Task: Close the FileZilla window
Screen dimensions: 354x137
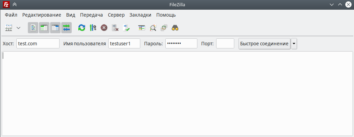Action: click(348, 4)
